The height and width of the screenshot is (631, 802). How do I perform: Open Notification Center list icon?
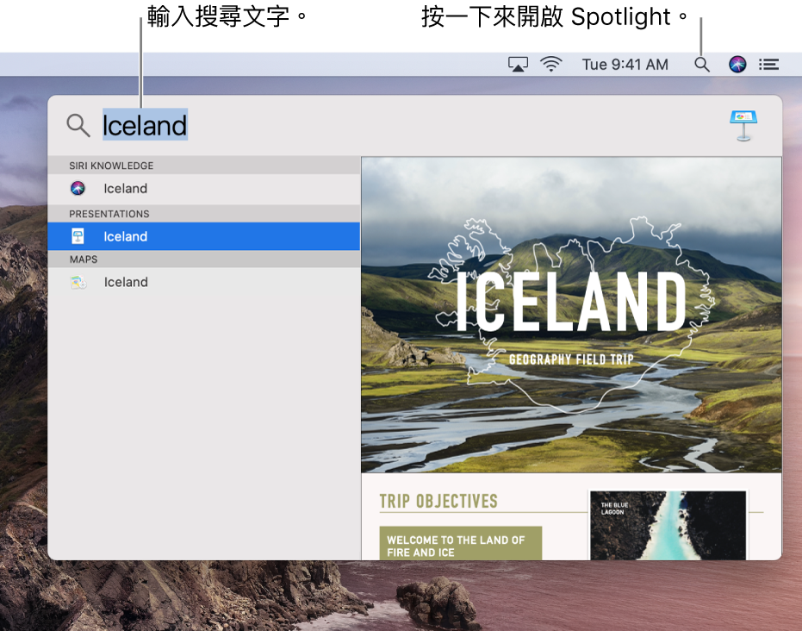(768, 65)
